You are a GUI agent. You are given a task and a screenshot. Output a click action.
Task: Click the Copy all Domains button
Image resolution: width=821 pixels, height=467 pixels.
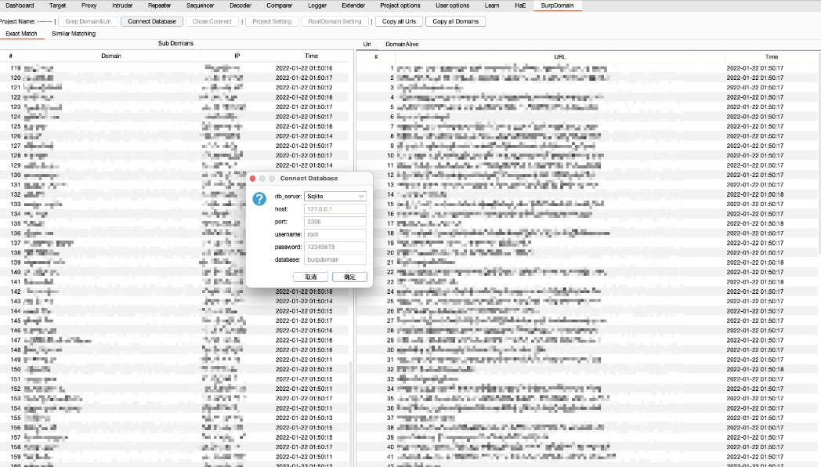(x=456, y=22)
